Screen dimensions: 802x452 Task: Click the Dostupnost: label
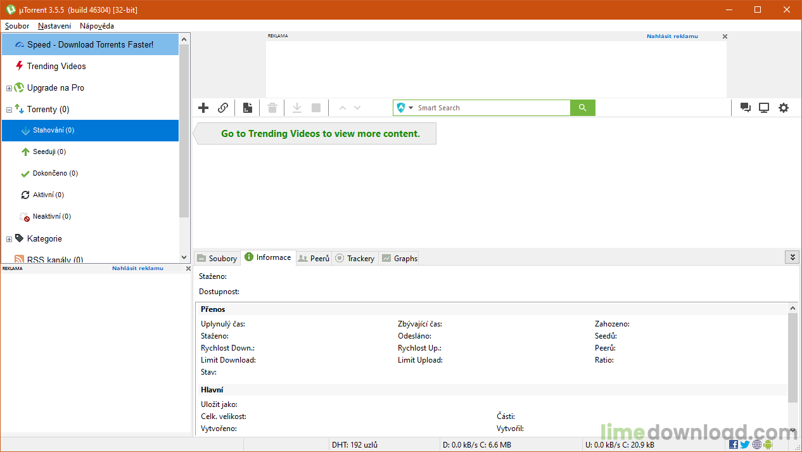[219, 292]
